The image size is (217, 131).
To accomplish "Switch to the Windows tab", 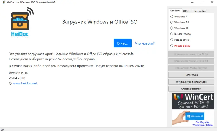I will coord(175,11).
